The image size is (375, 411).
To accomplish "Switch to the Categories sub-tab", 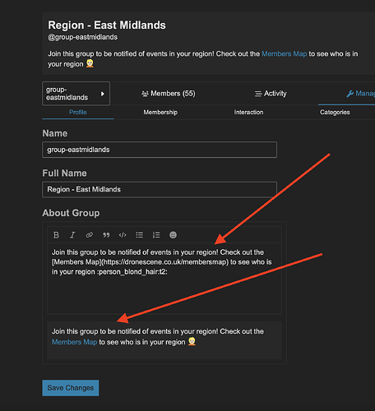I will click(335, 113).
